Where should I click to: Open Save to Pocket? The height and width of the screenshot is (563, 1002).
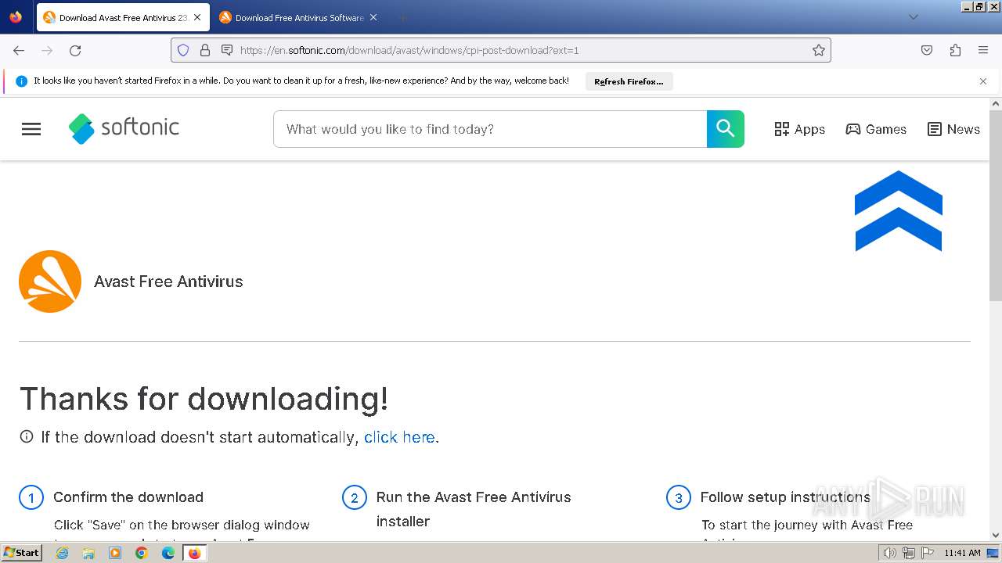(x=927, y=50)
